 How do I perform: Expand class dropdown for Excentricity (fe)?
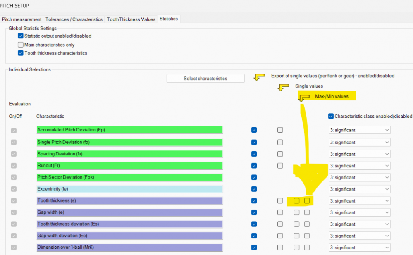(x=359, y=189)
